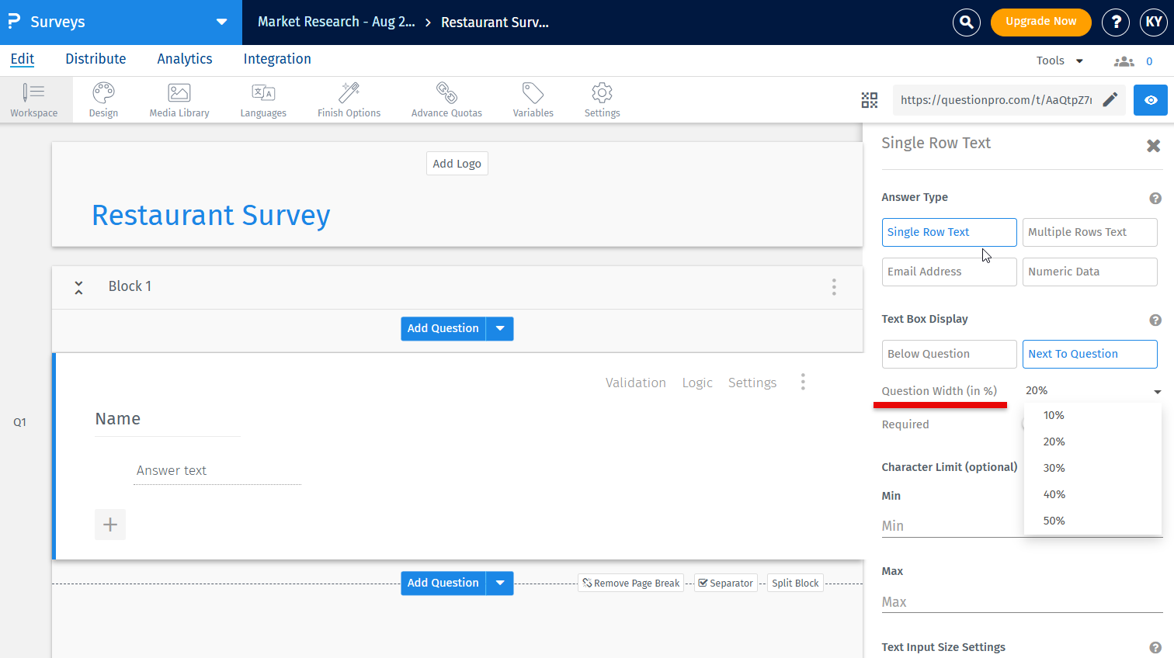Click Split Block below the question

point(794,583)
